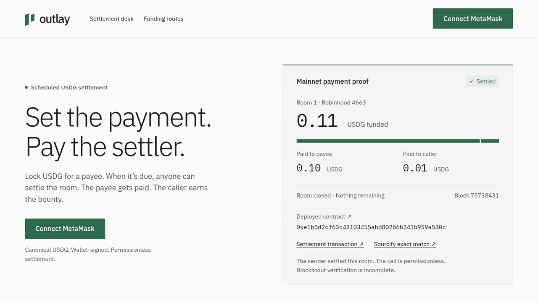Click Connect MetaMask button in header
The image size is (538, 302).
(x=473, y=18)
